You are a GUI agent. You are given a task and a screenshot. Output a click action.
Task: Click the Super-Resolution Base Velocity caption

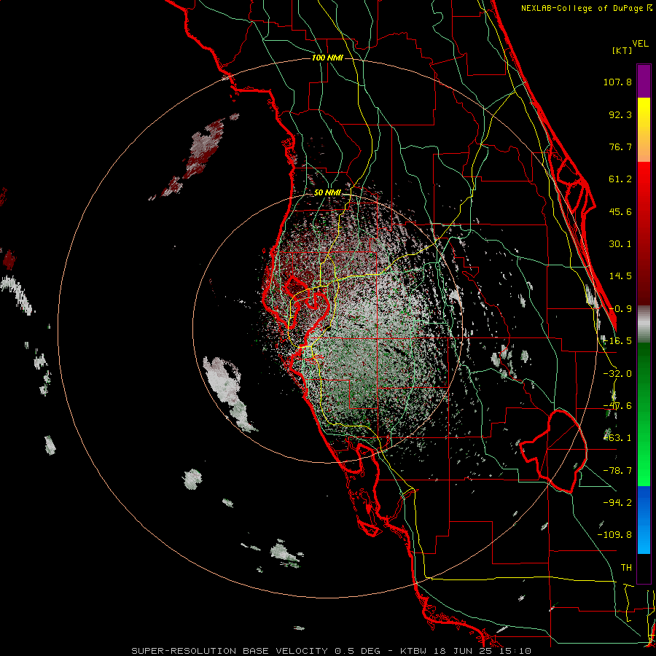332,651
